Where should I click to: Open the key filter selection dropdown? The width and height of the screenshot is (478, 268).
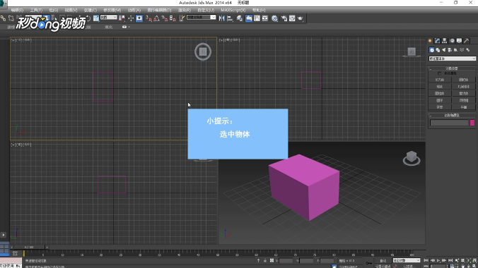tap(406, 260)
